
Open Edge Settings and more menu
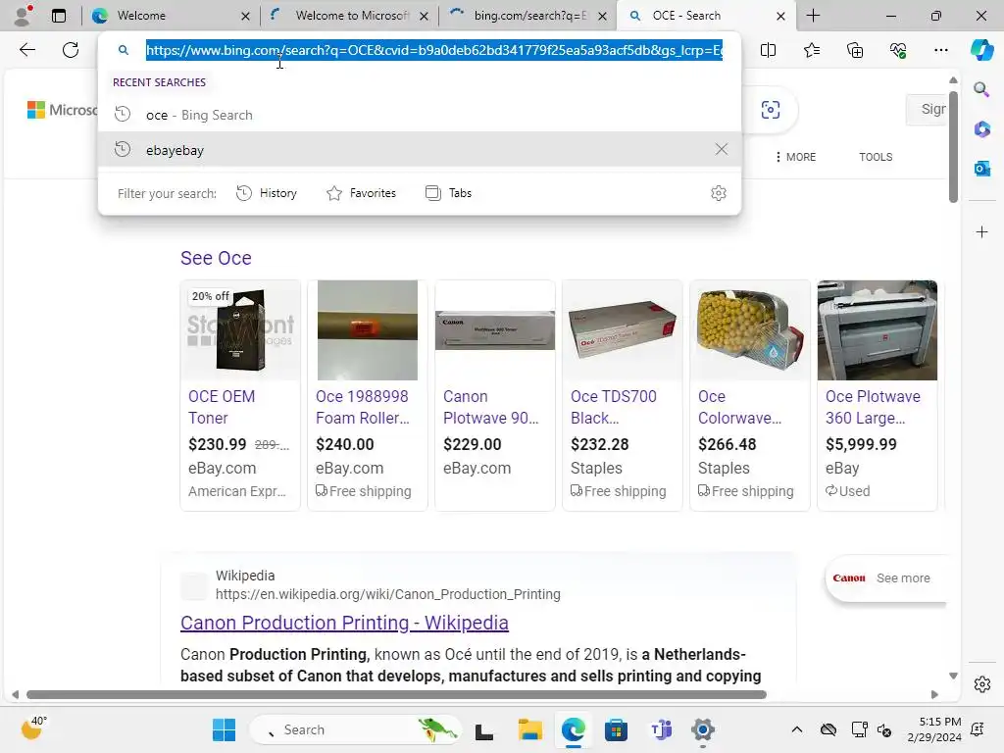(x=940, y=50)
